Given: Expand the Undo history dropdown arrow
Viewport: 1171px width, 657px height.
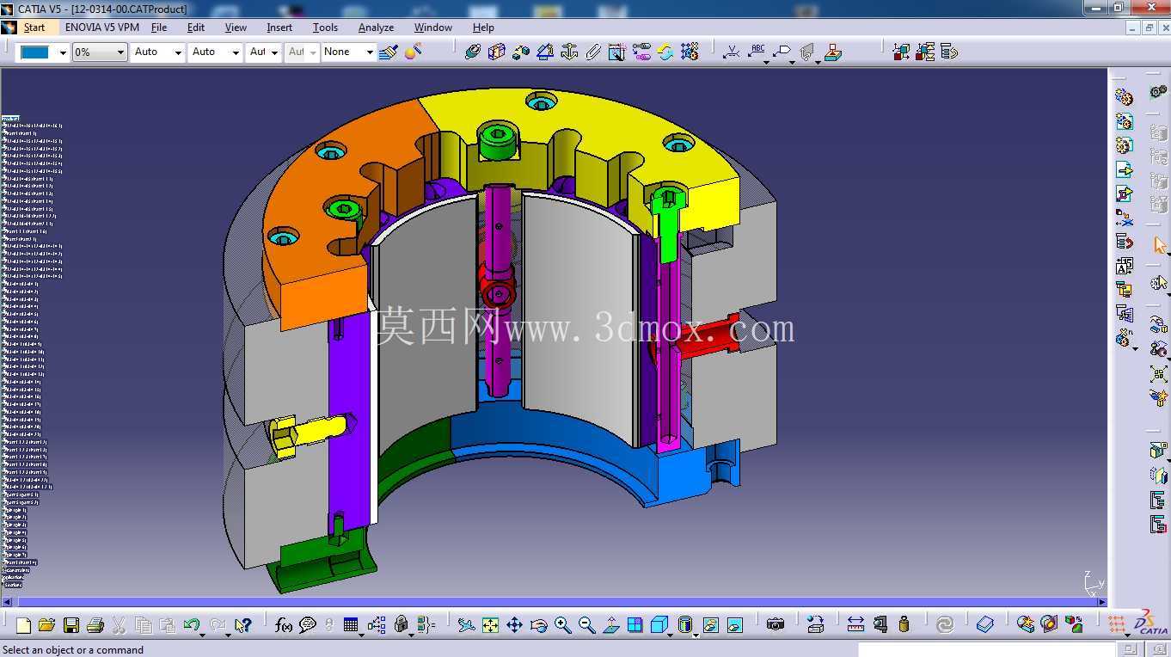Looking at the screenshot, I should tap(202, 635).
